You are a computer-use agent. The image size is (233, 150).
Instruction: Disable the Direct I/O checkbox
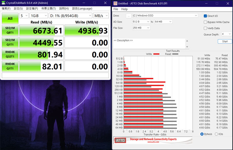tap(205, 16)
